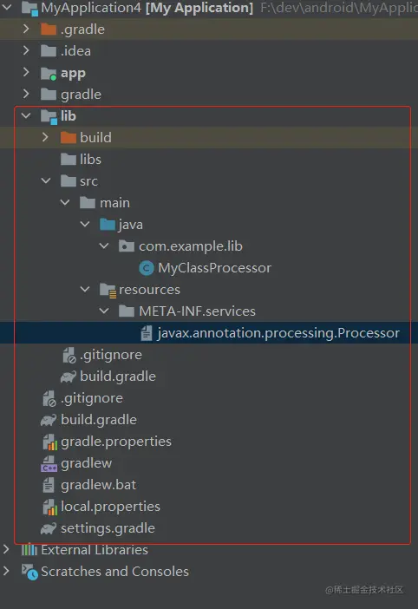Select the settings.gradle file name
This screenshot has width=418, height=609.
[108, 528]
